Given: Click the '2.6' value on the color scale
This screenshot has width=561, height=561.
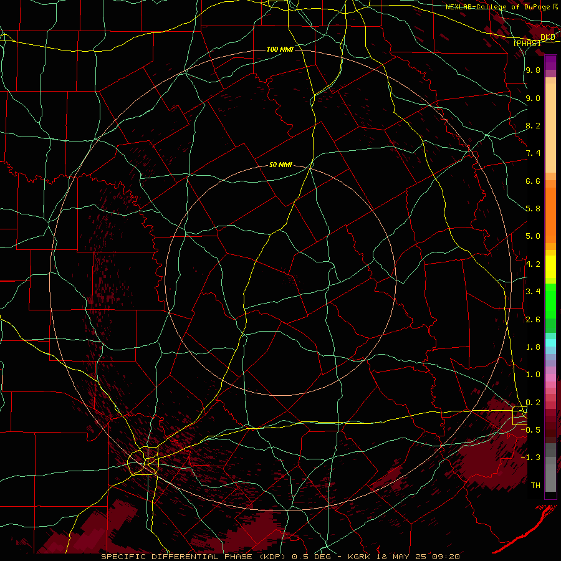Looking at the screenshot, I should point(533,320).
